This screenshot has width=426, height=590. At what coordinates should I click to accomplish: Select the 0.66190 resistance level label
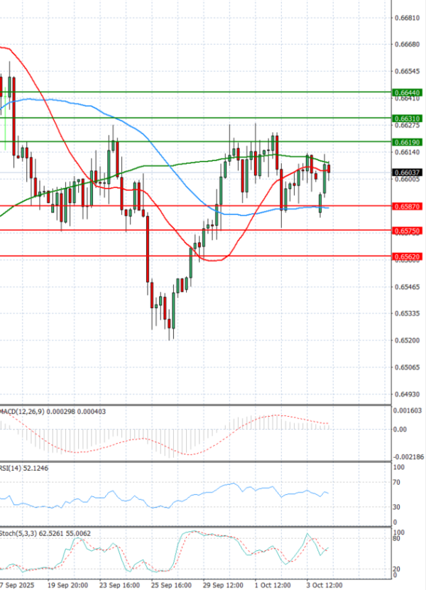(408, 142)
